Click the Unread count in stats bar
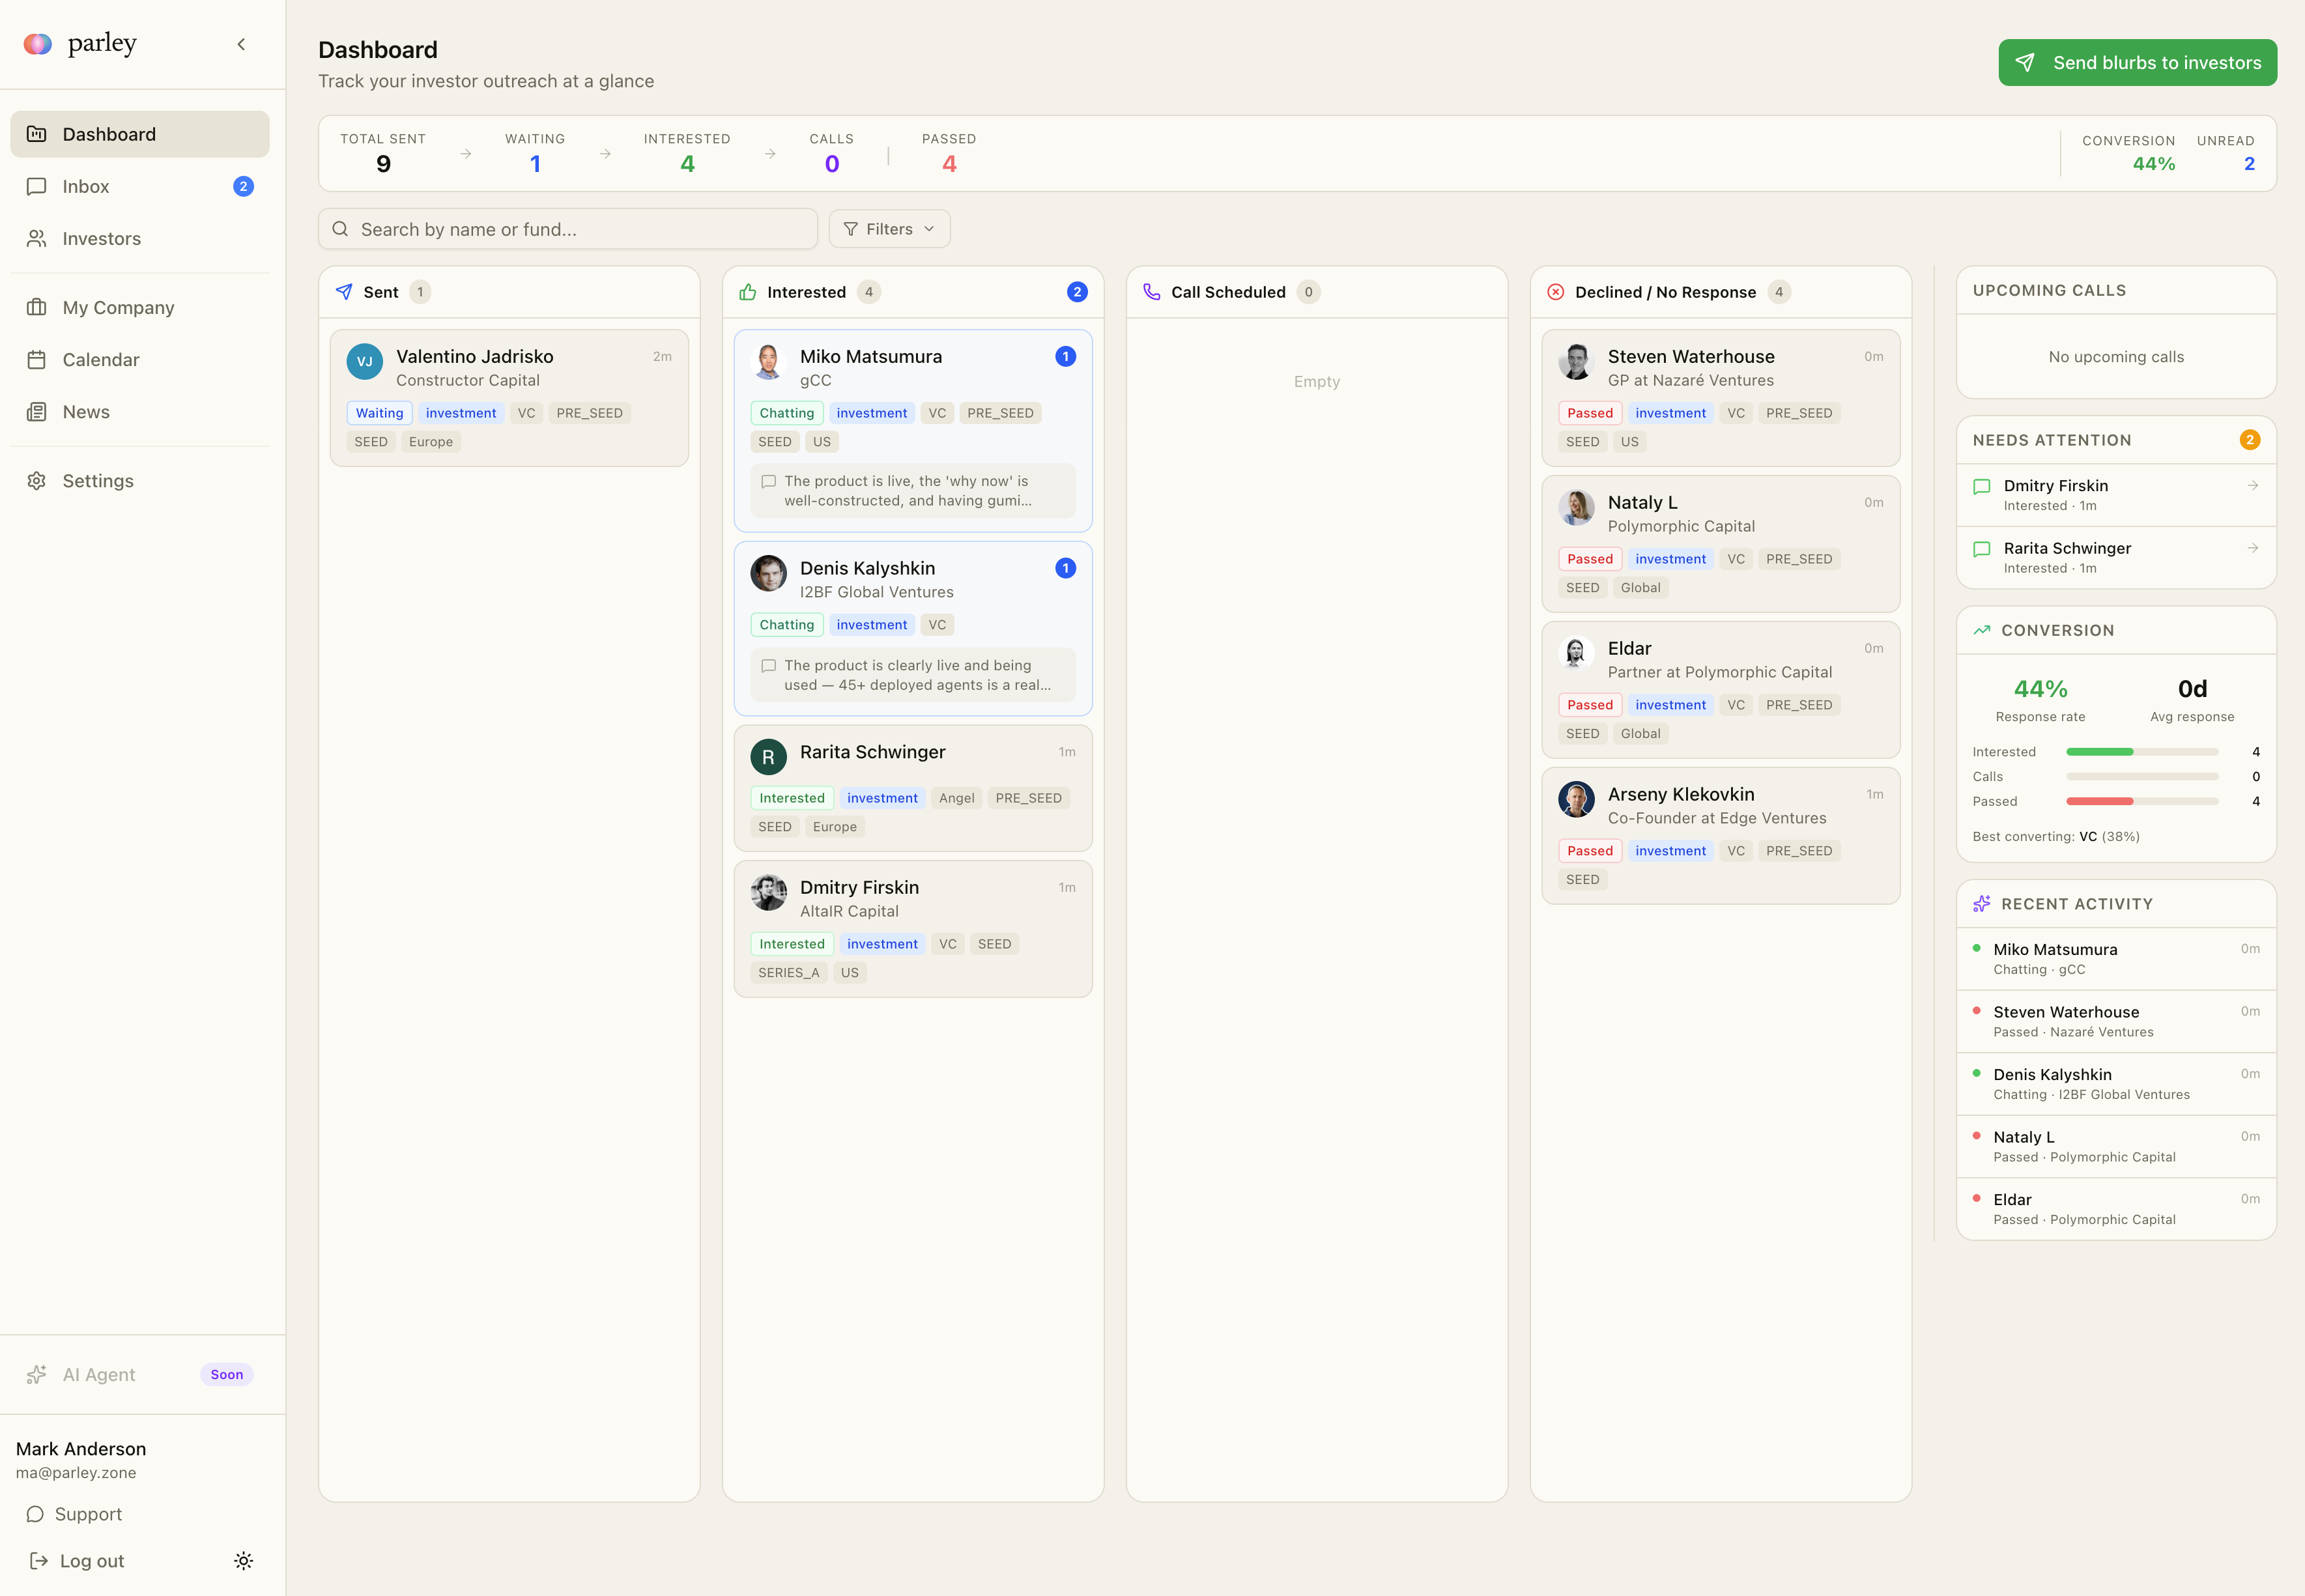This screenshot has width=2305, height=1596. tap(2249, 164)
